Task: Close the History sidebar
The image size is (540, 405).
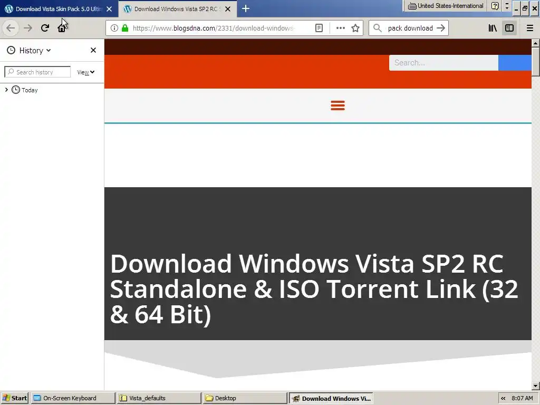Action: coord(93,50)
